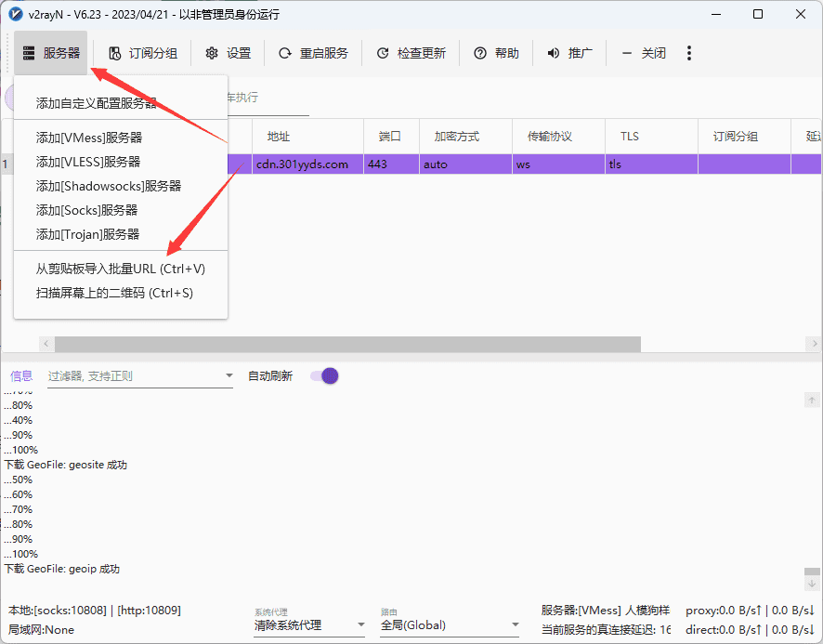
Task: Click the horizontal scrollbar thumb of server list
Action: coord(347,344)
